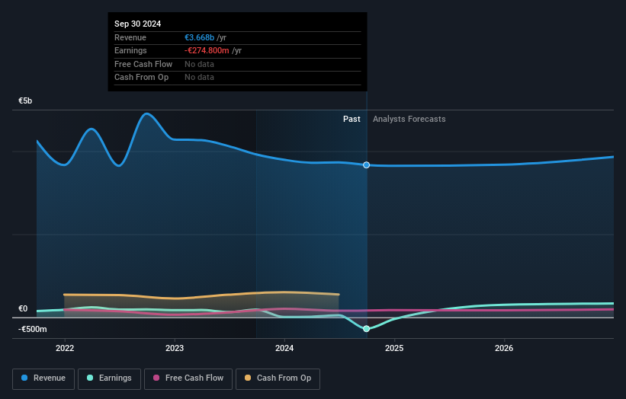The image size is (626, 399).
Task: Select the revenue data point on Sep 30 2024
Action: click(366, 165)
